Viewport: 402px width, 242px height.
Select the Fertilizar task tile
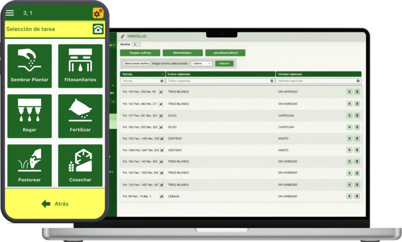[80, 116]
